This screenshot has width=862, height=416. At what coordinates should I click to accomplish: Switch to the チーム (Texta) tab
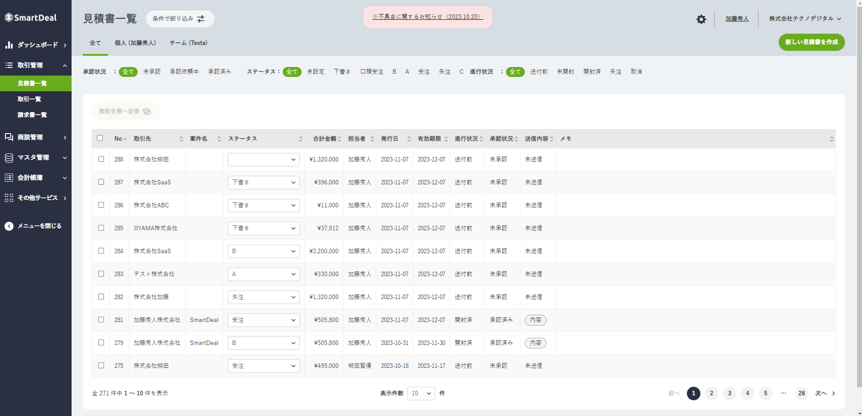[188, 43]
